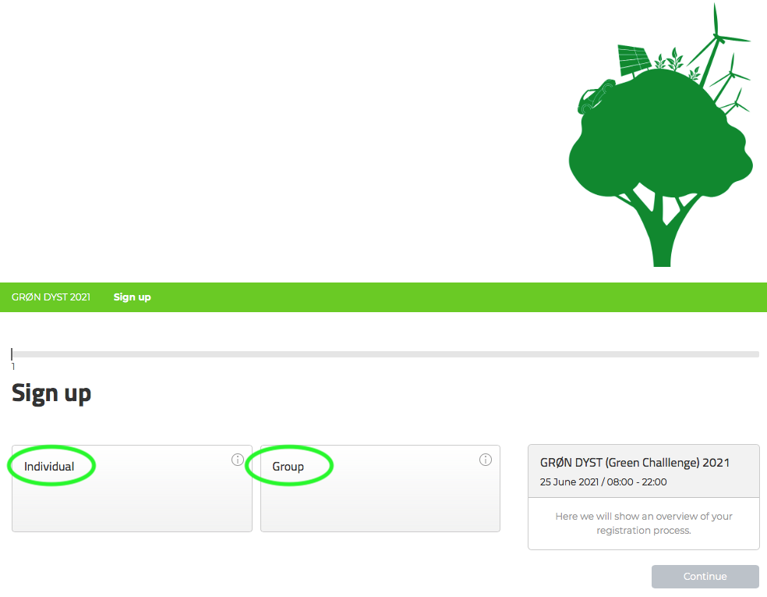Click the info icon on Group card
This screenshot has width=767, height=597.
pyautogui.click(x=486, y=460)
